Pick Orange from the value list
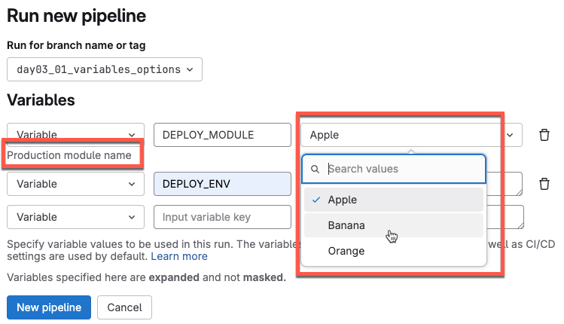Viewport: 564px width, 324px height. coord(346,251)
